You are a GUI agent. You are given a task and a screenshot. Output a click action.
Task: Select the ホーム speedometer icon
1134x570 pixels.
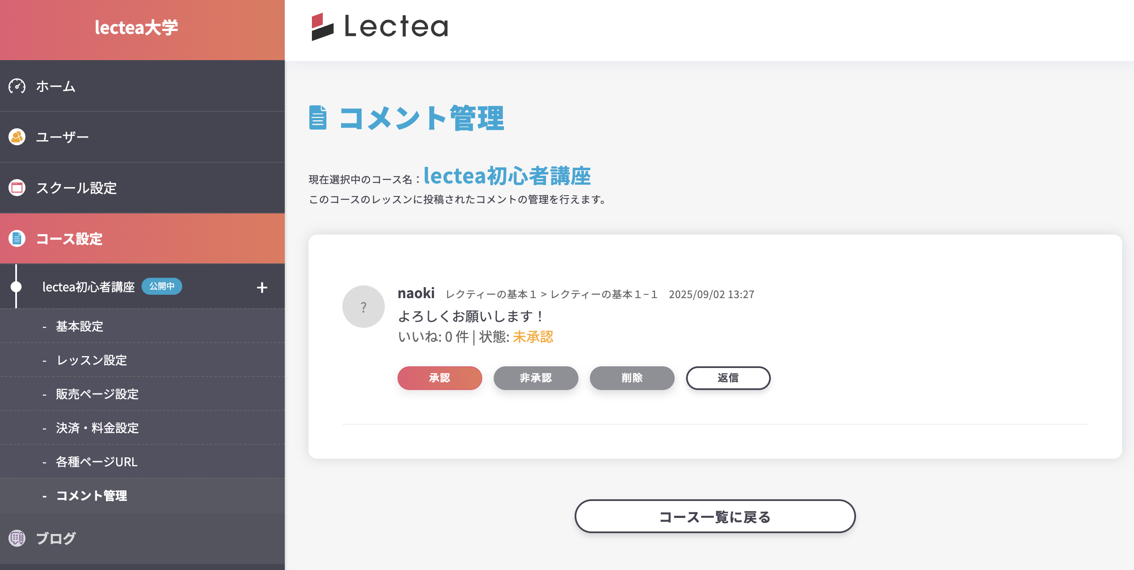pyautogui.click(x=17, y=86)
